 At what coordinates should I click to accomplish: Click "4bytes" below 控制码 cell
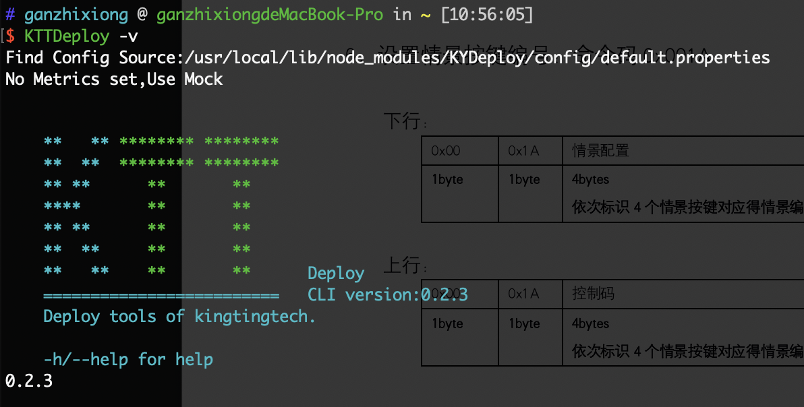tap(590, 323)
